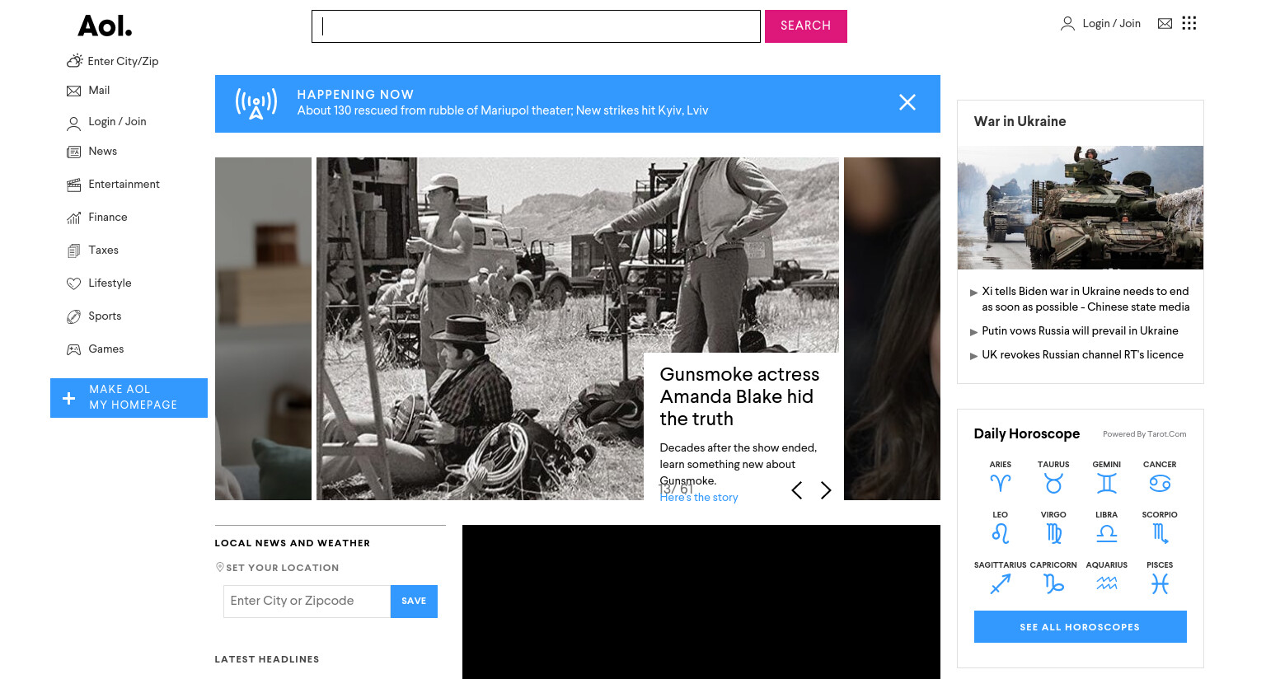Open the Lifestyle heart icon
This screenshot has width=1266, height=679.
74,283
